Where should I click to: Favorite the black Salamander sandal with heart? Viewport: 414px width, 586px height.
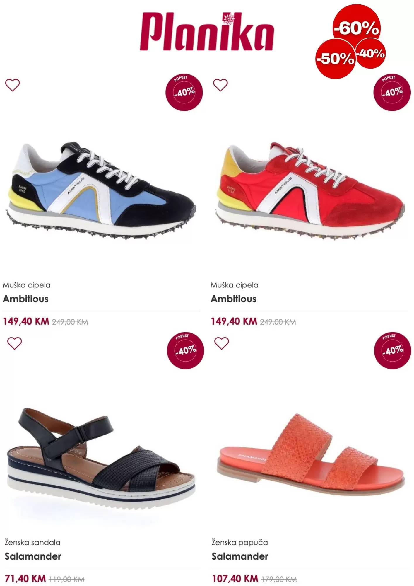pyautogui.click(x=14, y=343)
